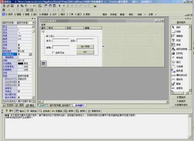Open the component selector dropdown 超级列表框1

[33, 23]
